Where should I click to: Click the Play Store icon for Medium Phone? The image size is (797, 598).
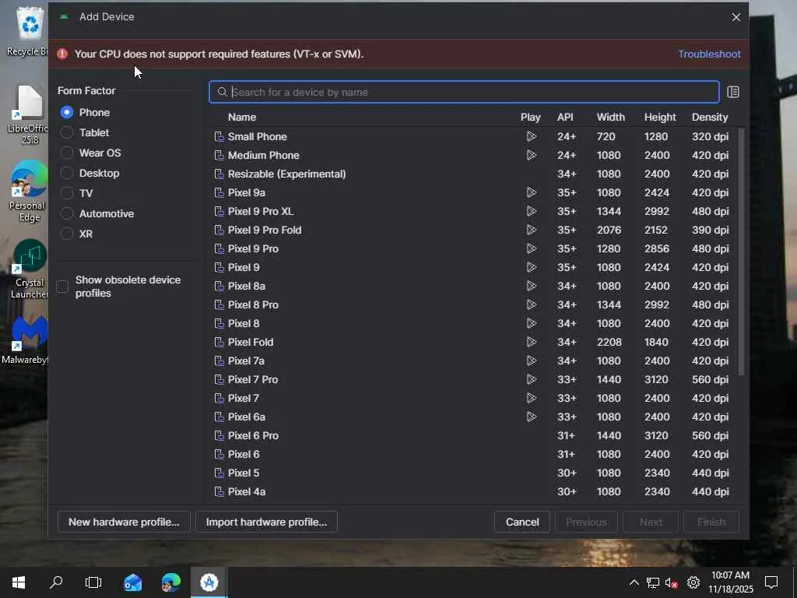(531, 155)
